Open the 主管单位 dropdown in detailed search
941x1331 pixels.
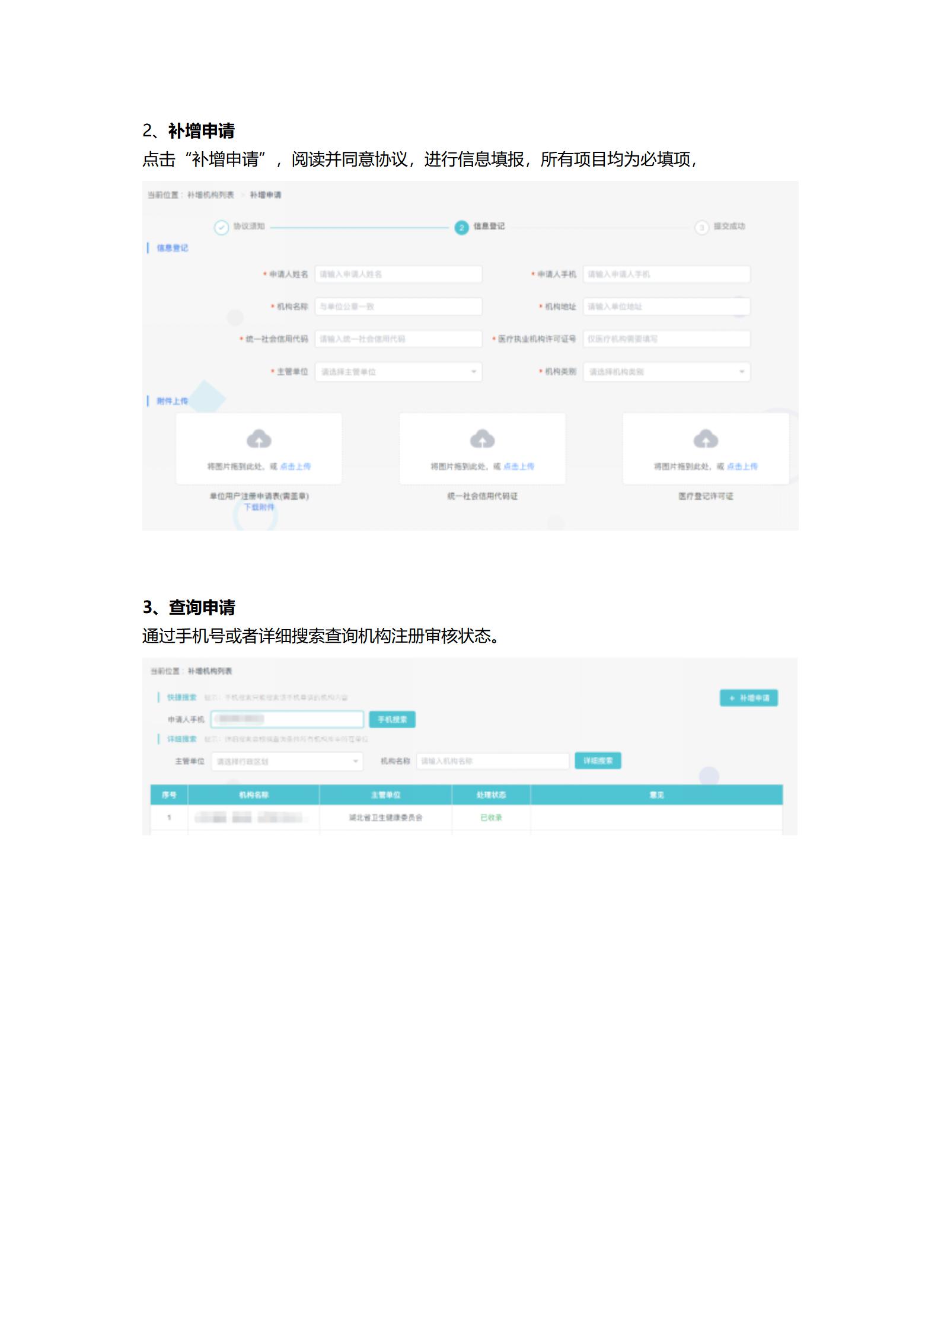[x=287, y=761]
